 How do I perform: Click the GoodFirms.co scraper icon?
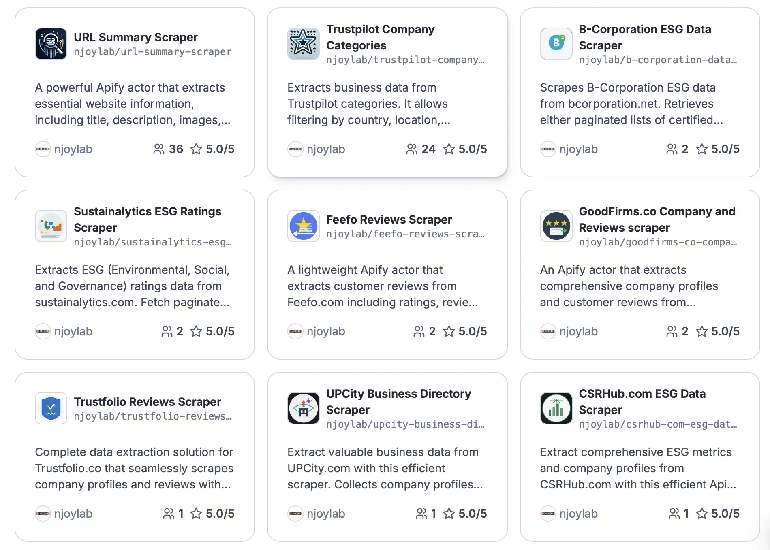click(x=556, y=226)
